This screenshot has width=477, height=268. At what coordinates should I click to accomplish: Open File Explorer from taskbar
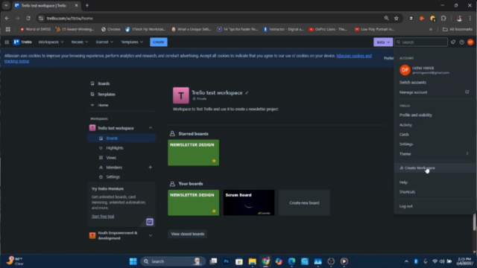coord(252,261)
